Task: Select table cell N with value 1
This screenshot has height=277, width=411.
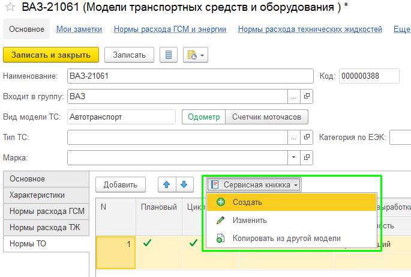Action: 116,252
